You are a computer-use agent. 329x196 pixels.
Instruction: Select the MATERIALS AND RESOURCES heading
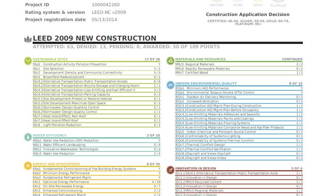click(200, 59)
